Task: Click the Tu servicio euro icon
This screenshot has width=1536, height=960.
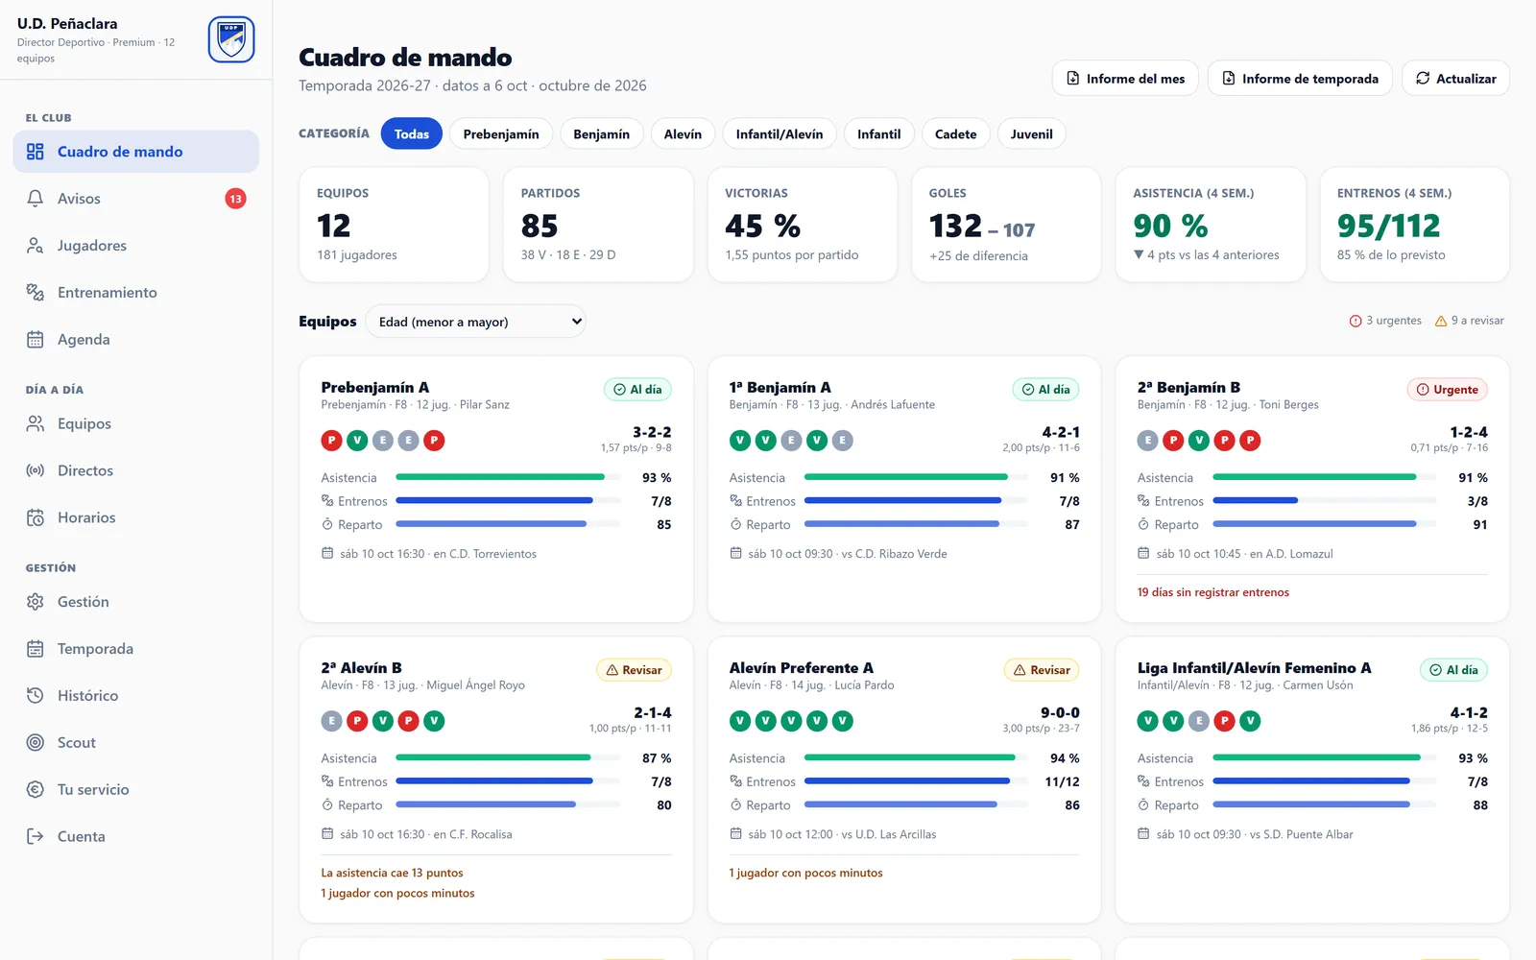Action: coord(36,790)
